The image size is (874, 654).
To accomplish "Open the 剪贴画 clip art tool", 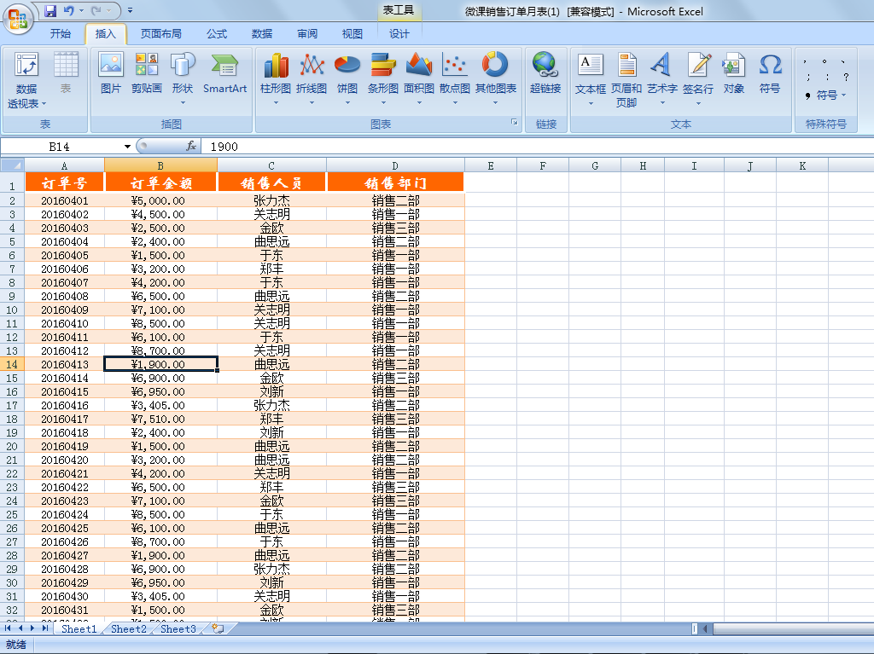I will (x=147, y=72).
